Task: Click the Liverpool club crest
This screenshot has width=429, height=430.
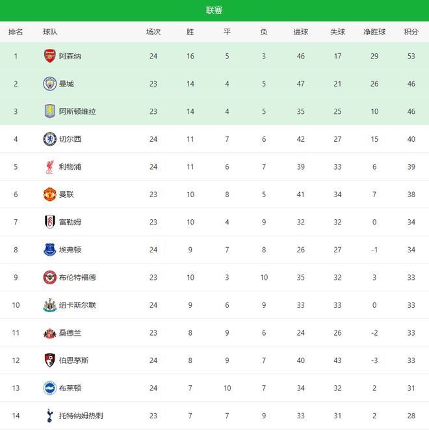Action: pyautogui.click(x=49, y=167)
